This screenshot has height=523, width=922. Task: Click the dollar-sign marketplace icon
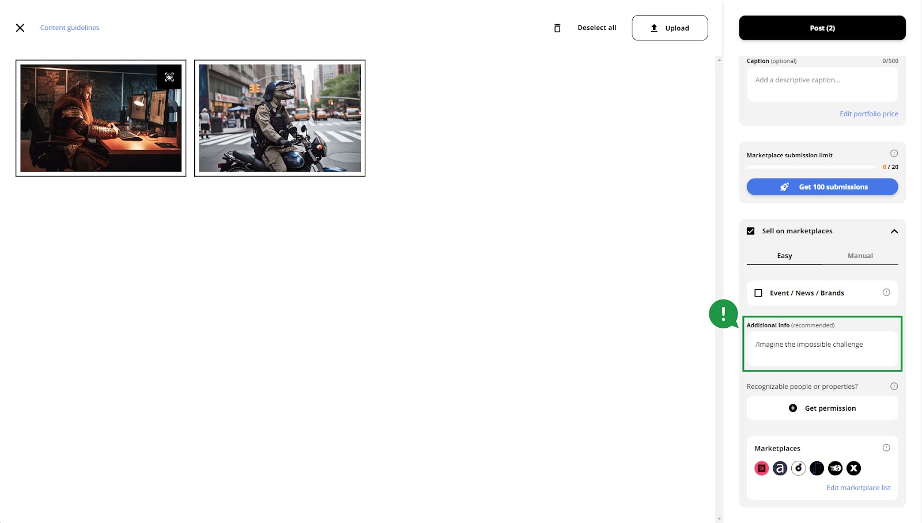pyautogui.click(x=836, y=468)
